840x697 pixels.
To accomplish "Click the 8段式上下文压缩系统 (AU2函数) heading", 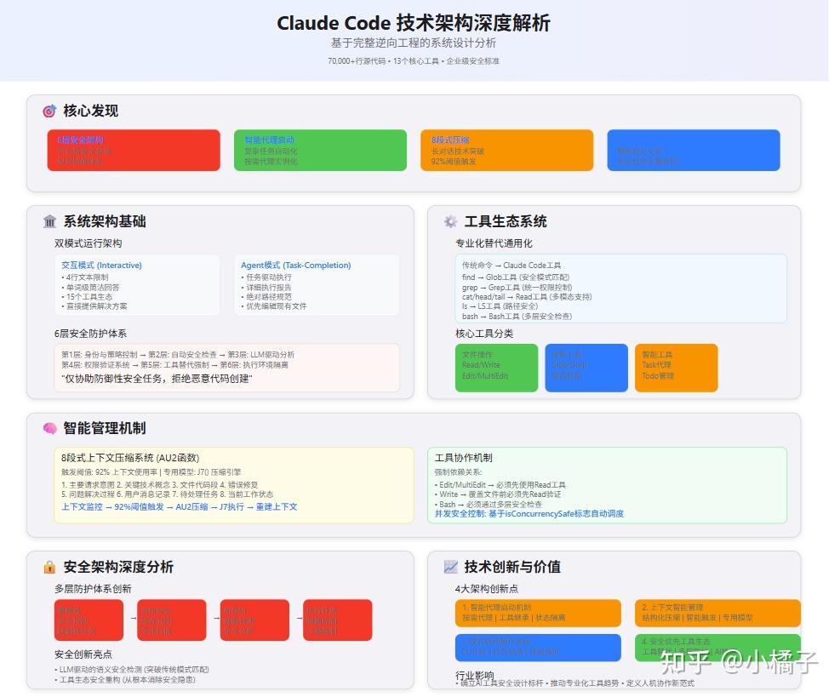I will click(130, 458).
